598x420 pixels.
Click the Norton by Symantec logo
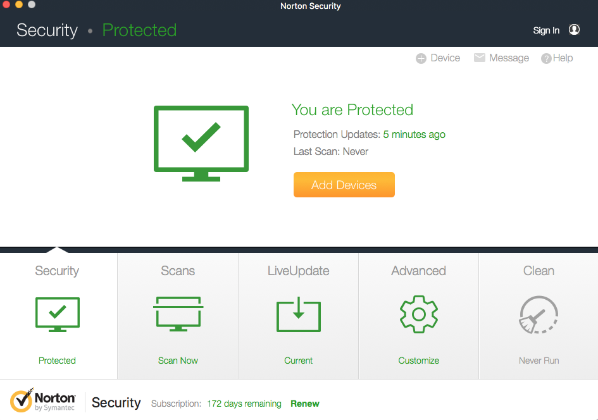point(43,402)
